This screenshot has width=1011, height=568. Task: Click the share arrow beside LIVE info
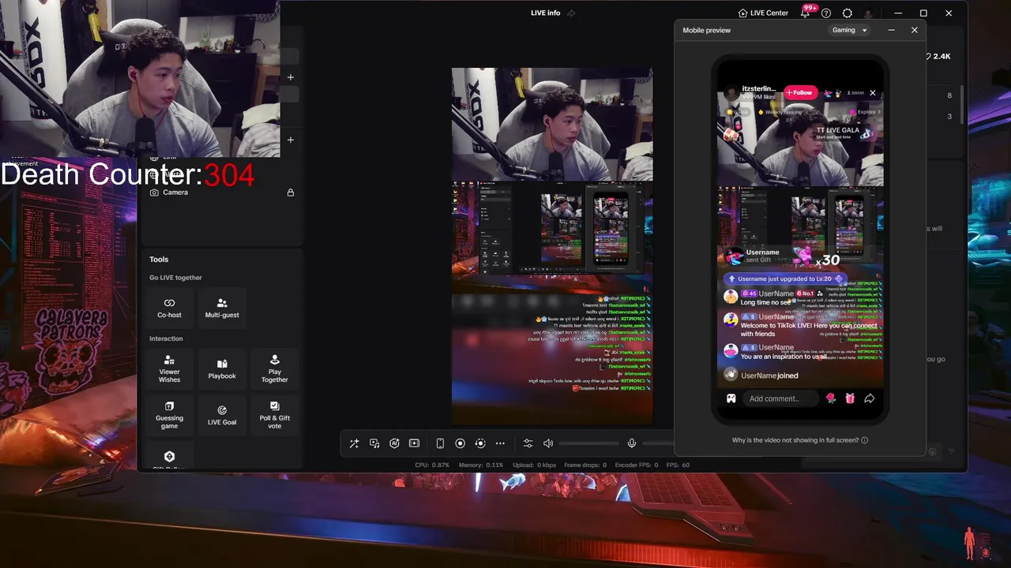(x=571, y=13)
